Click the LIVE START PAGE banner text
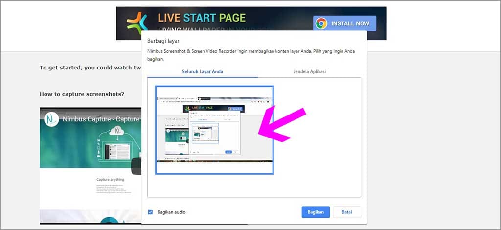Image resolution: width=501 pixels, height=230 pixels. [202, 19]
